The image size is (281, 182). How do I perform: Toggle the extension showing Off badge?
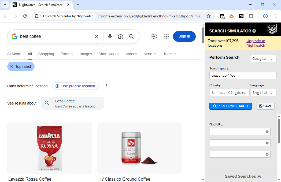(x=222, y=16)
